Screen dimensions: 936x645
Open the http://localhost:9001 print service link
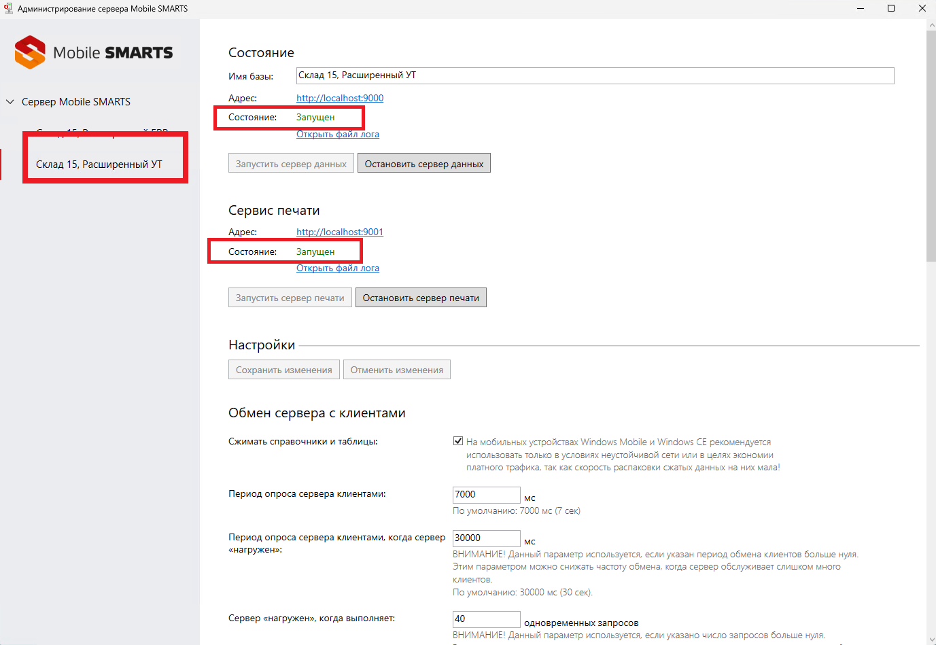pos(340,232)
